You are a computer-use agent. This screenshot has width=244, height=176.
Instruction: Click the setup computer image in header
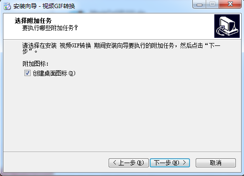point(227,26)
